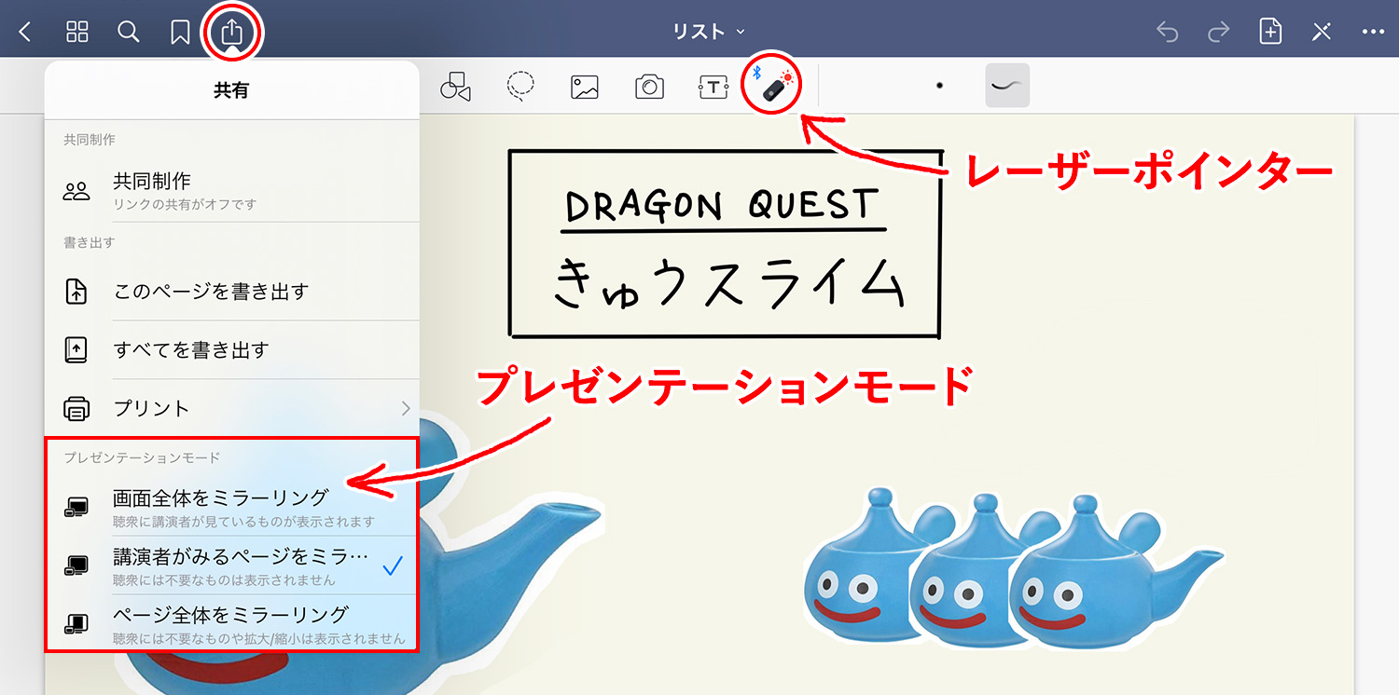Select 講演者がみるページをミラー presentation mode
Screen dimensions: 1399x695
pyautogui.click(x=232, y=566)
